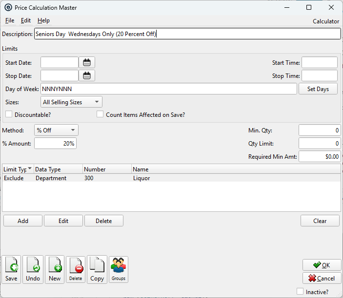Confirm with the OK button
Screen dimensions: 343x298
tap(322, 265)
